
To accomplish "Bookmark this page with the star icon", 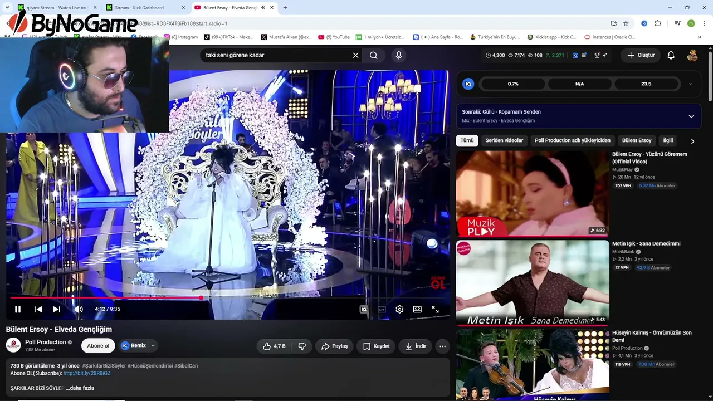I will click(x=626, y=23).
